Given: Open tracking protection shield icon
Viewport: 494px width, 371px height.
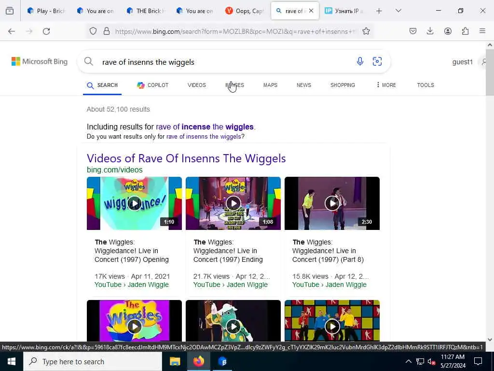Looking at the screenshot, I should (93, 31).
